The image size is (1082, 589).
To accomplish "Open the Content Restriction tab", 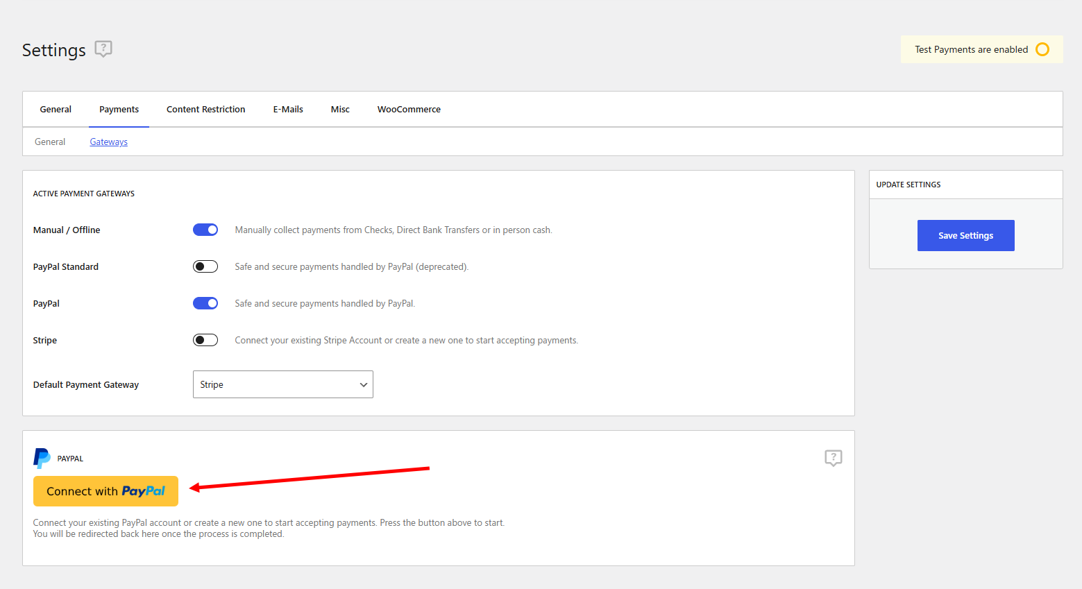I will coord(205,109).
